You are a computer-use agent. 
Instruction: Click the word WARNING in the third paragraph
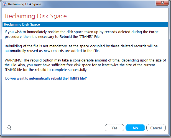pyautogui.click(x=13, y=60)
